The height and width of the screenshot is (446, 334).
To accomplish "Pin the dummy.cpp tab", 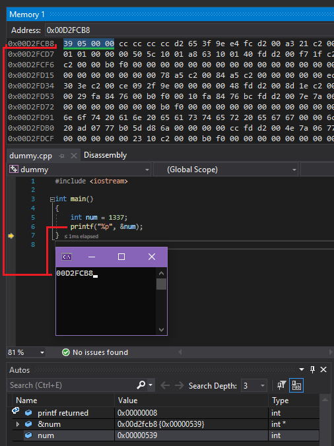I will [x=61, y=156].
